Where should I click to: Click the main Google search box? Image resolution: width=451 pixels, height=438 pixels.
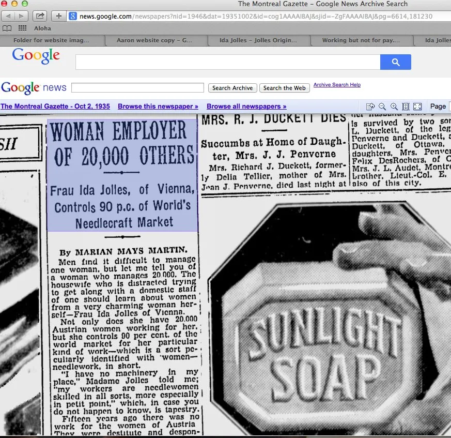click(x=228, y=62)
